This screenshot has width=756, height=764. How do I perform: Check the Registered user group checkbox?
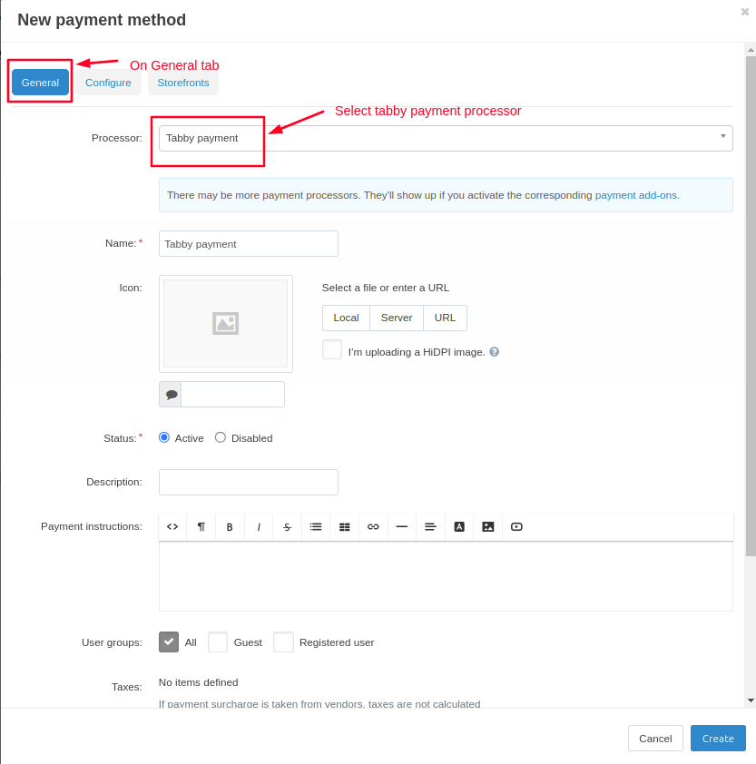click(283, 642)
